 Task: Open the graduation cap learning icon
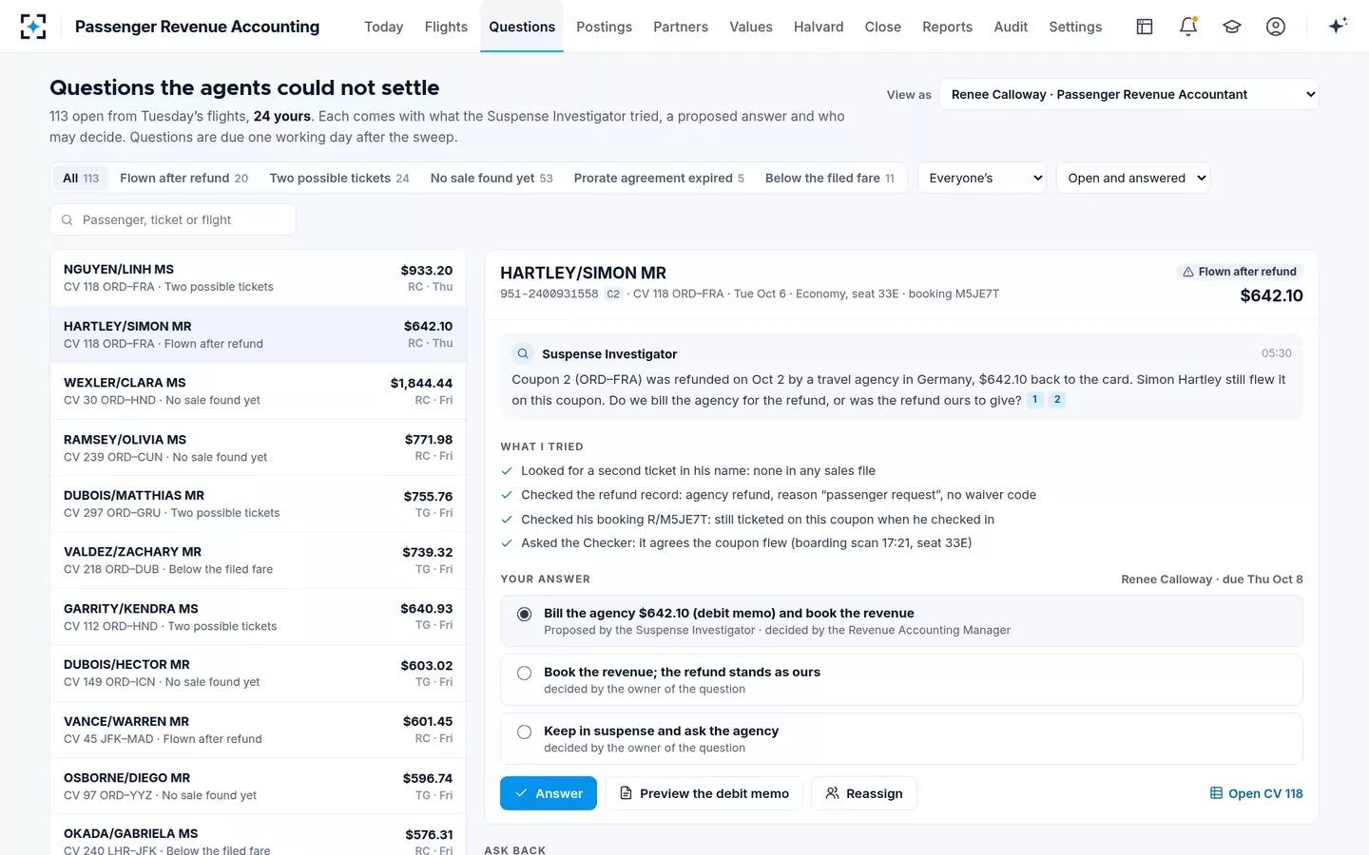[x=1232, y=27]
